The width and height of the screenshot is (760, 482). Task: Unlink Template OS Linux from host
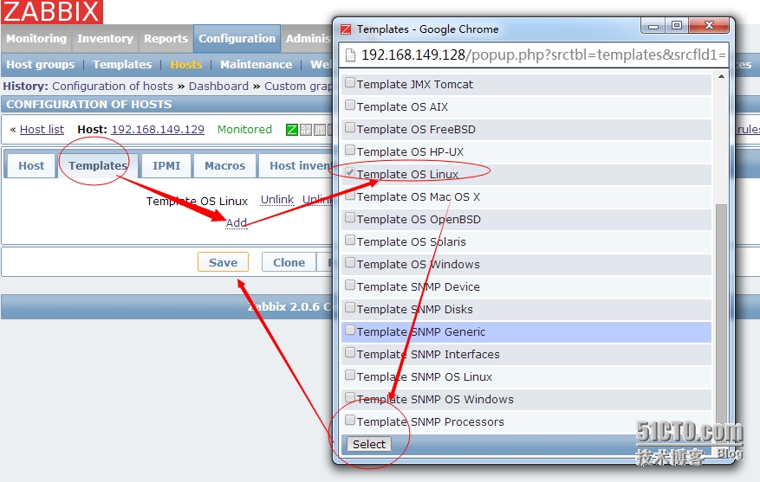(277, 200)
